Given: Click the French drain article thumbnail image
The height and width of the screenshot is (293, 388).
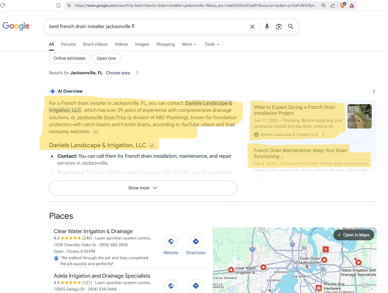Looking at the screenshot, I should pos(359,116).
